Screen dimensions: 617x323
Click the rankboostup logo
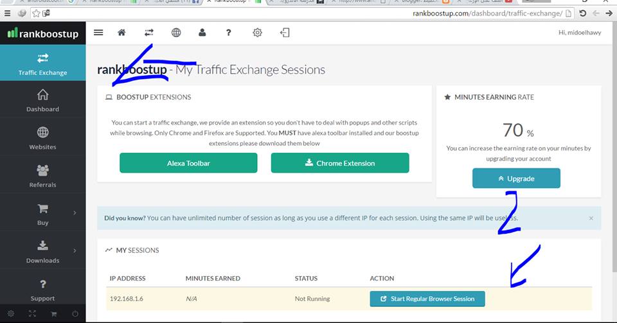coord(42,33)
